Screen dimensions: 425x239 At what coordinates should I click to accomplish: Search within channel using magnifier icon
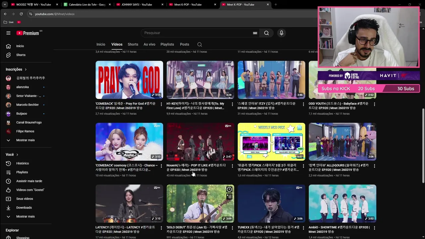tap(200, 44)
